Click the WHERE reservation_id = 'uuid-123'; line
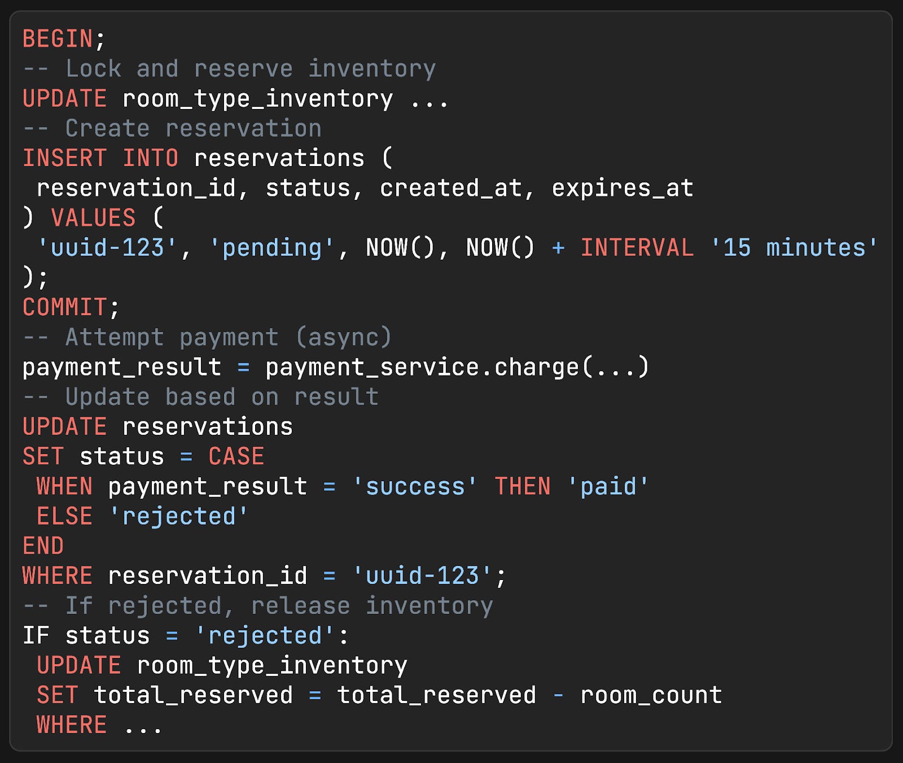The image size is (903, 763). (x=264, y=576)
